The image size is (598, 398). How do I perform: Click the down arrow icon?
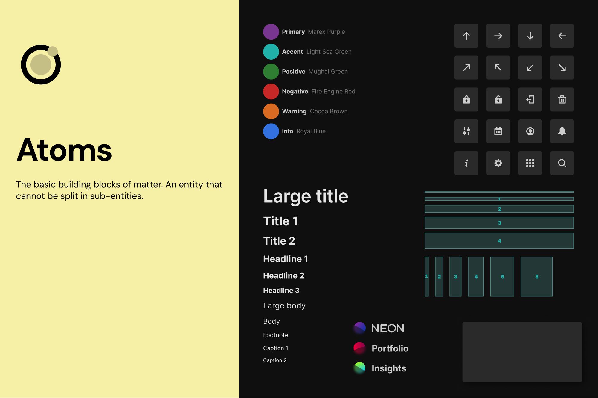(530, 36)
